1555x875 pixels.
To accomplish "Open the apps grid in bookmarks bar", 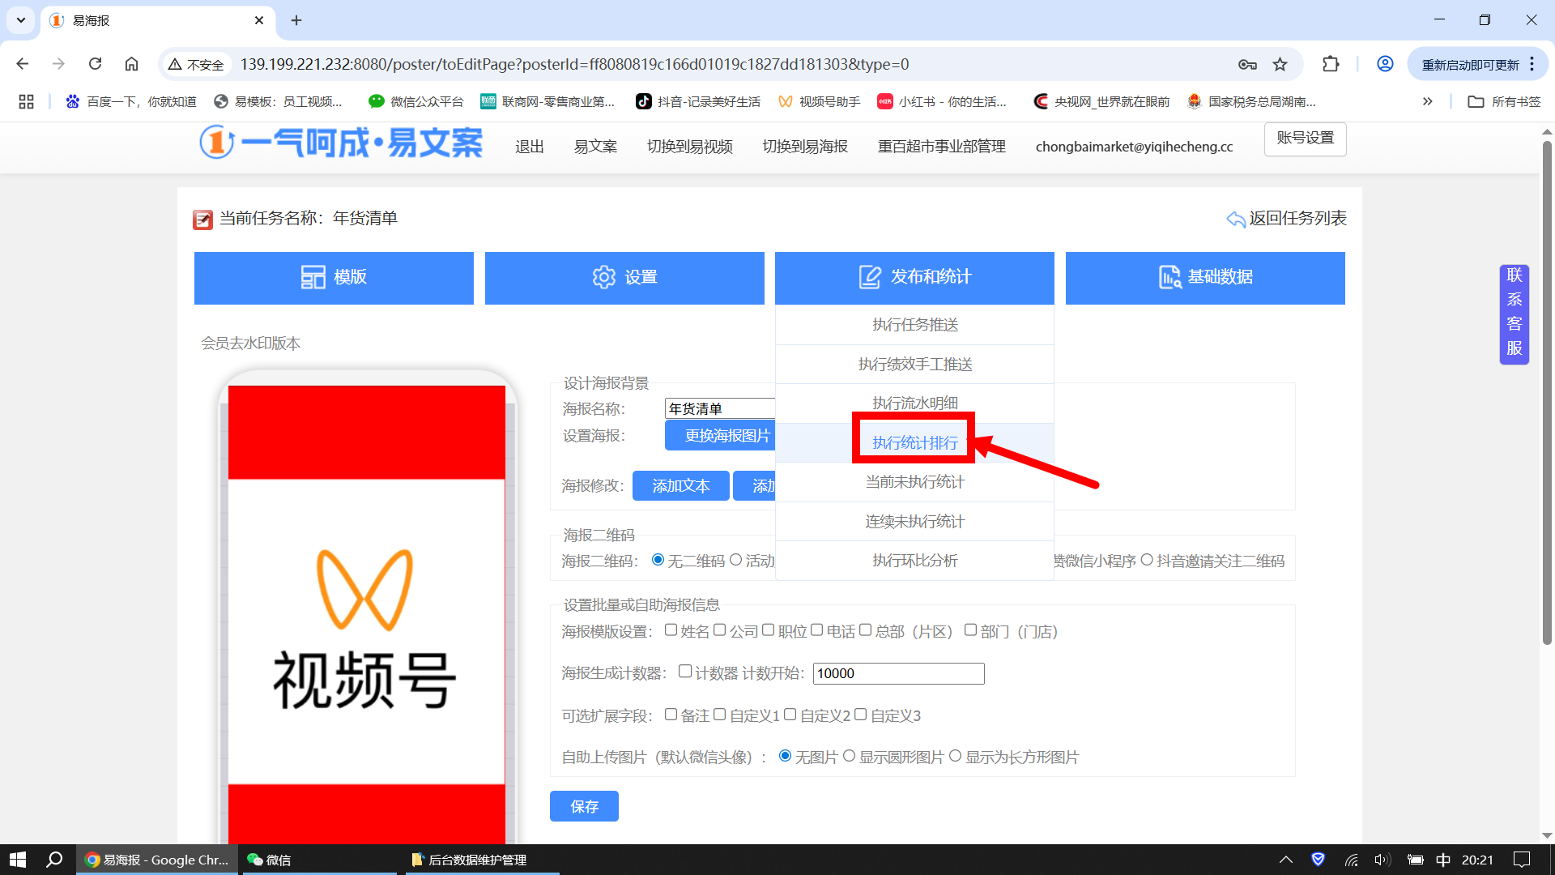I will point(26,101).
